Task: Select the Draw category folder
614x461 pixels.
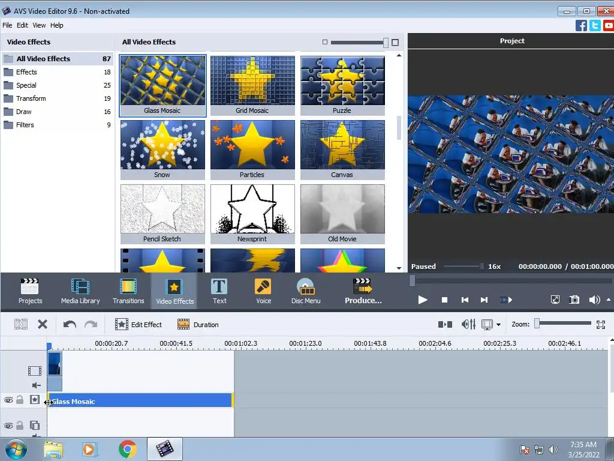Action: tap(58, 112)
